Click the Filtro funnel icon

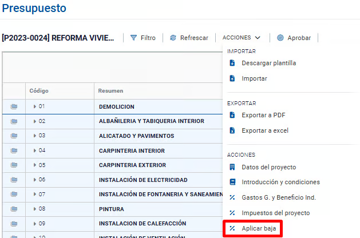[x=133, y=38]
